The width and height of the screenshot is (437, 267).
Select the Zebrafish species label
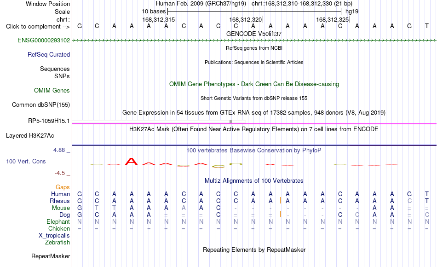pyautogui.click(x=57, y=243)
